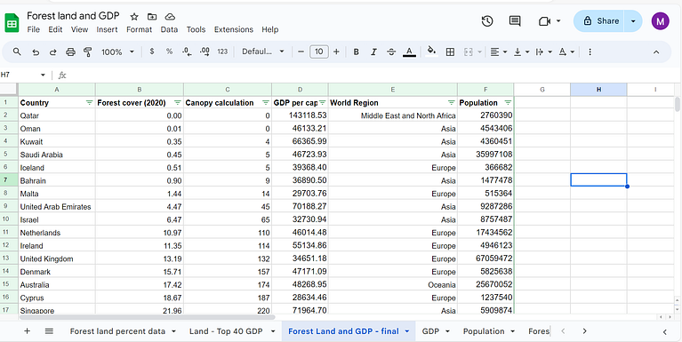Open comments panel icon
This screenshot has width=682, height=342.
tap(515, 20)
